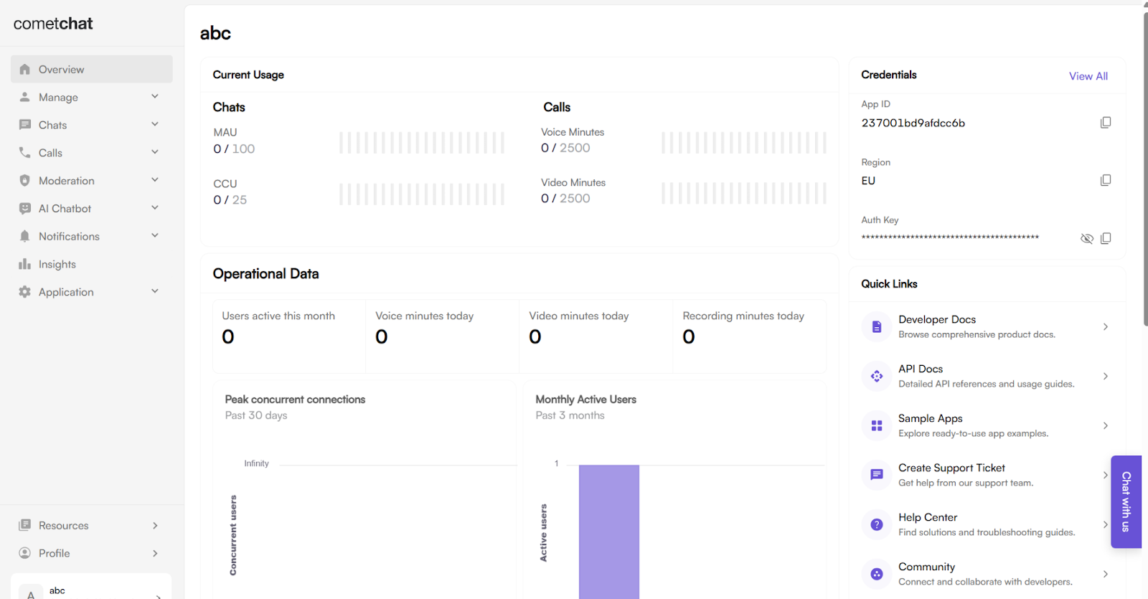Click the Help Center question mark icon
1148x599 pixels.
pyautogui.click(x=877, y=524)
